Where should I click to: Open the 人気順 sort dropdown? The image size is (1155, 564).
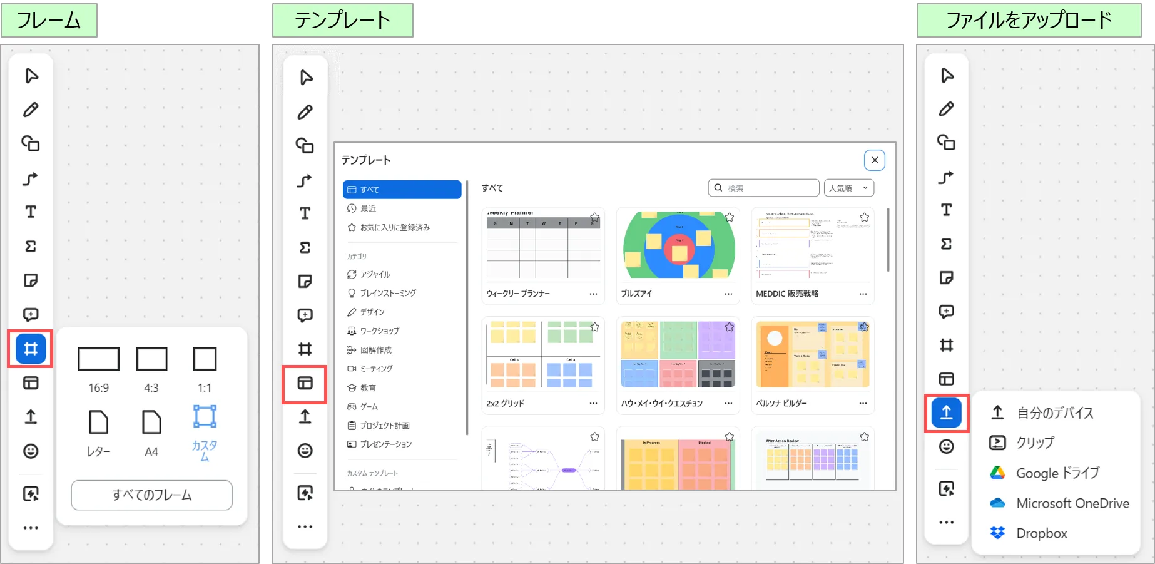pos(848,188)
